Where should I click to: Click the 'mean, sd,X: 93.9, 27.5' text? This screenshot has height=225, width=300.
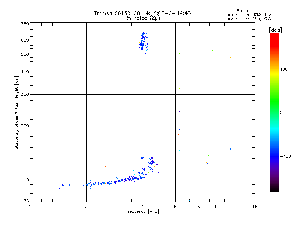(249, 19)
